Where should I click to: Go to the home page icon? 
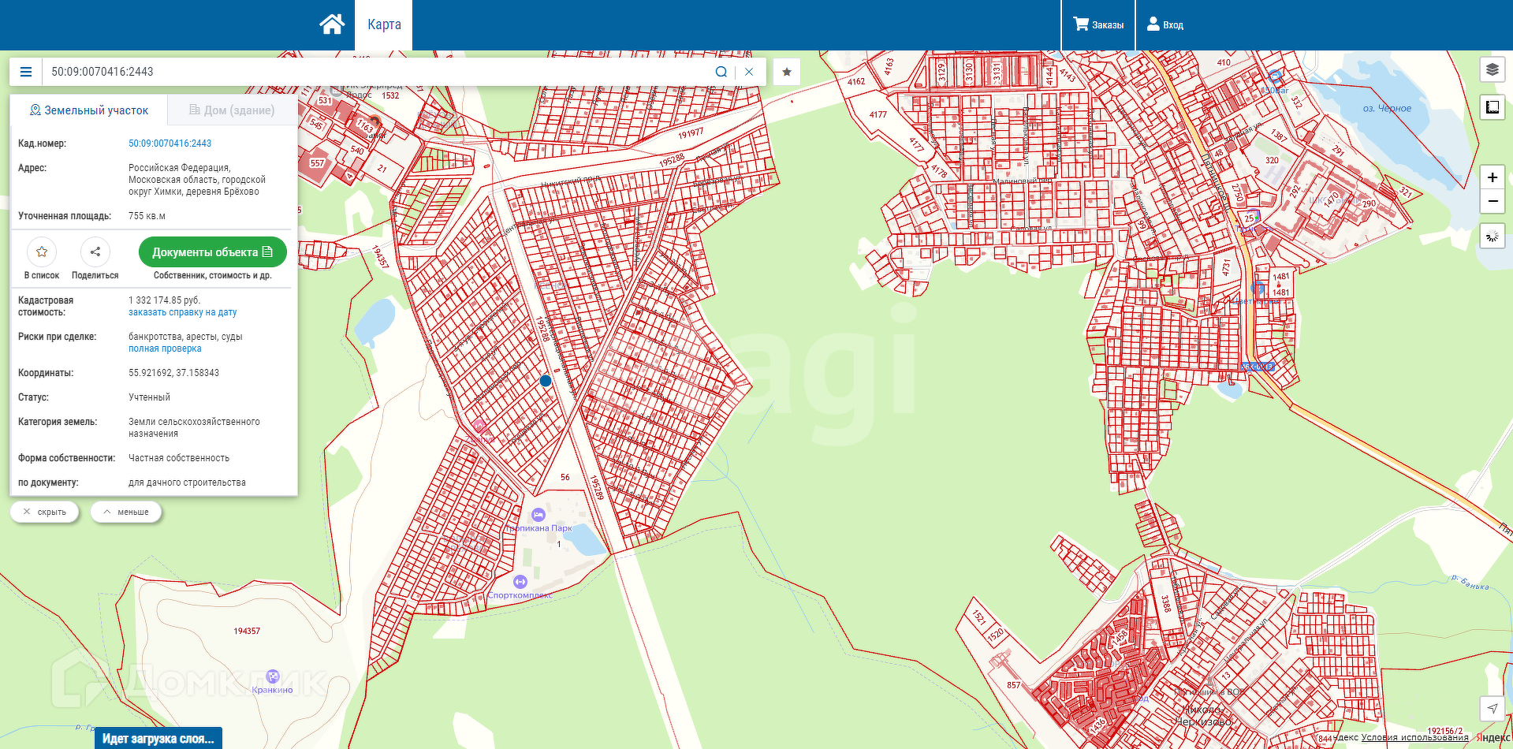pyautogui.click(x=332, y=24)
